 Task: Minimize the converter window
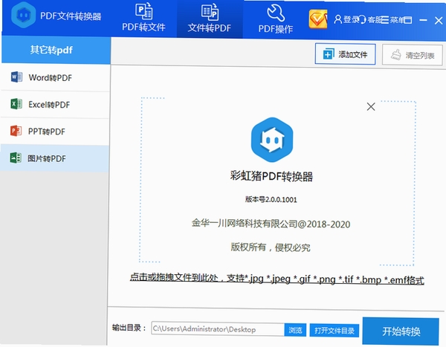[423, 20]
